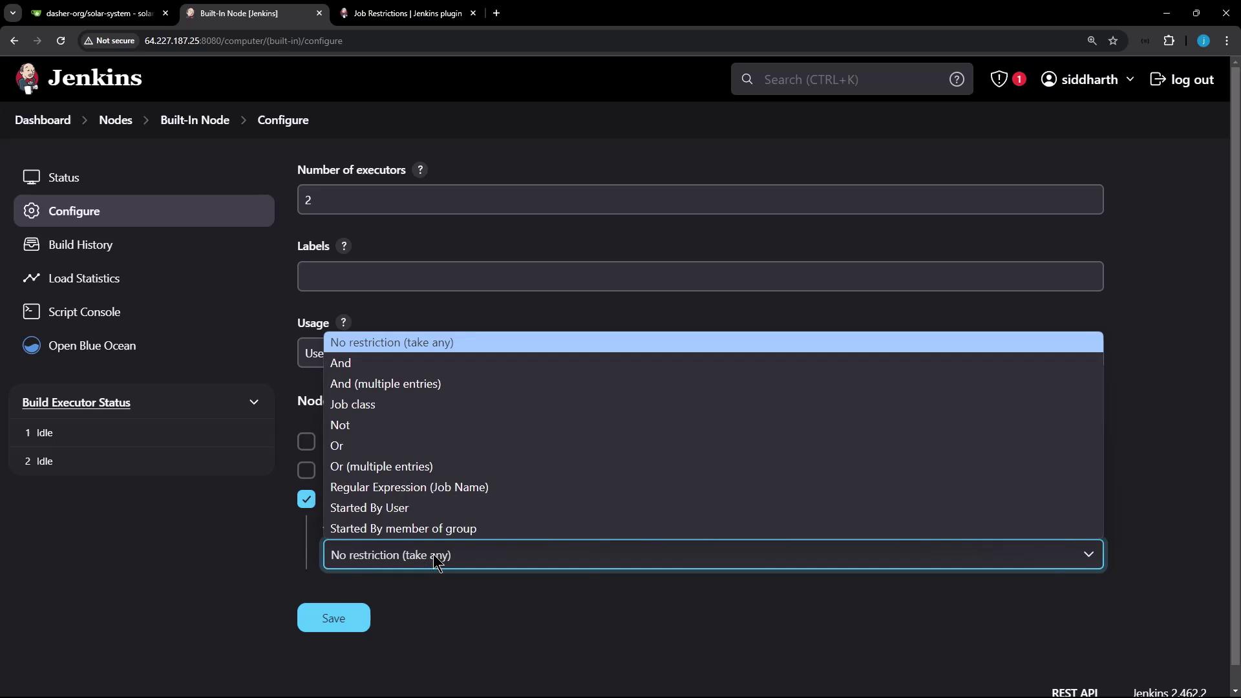Image resolution: width=1241 pixels, height=698 pixels.
Task: Uncheck the checked node property checkbox
Action: (x=306, y=499)
